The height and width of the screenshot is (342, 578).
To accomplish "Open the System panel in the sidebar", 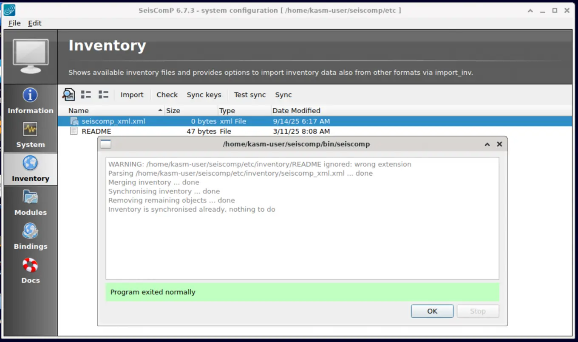I will click(x=30, y=135).
